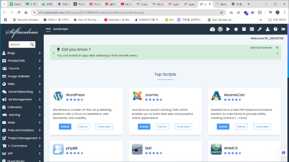Install Joomla
Image resolution: width=289 pixels, height=162 pixels.
coord(144,127)
